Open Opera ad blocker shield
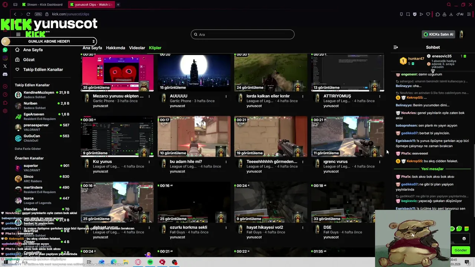 [415, 14]
